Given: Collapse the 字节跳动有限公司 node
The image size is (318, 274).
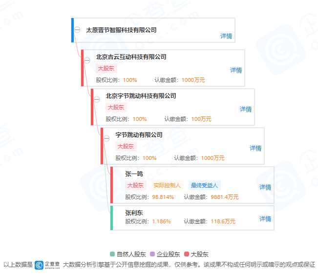Looking at the screenshot, I should [106, 138].
